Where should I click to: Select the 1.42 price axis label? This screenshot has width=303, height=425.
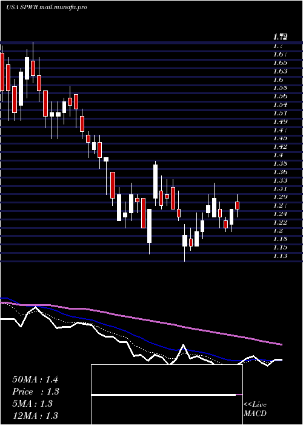280,147
